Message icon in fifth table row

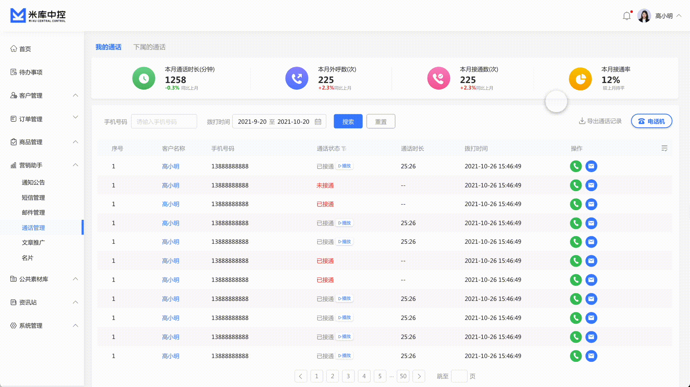tap(591, 242)
